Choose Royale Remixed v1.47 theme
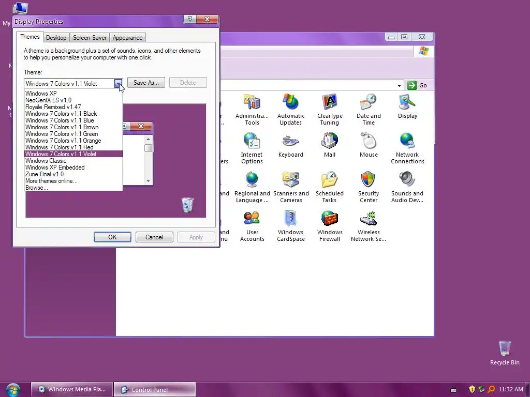Viewport: 530px width, 397px height. (73, 107)
